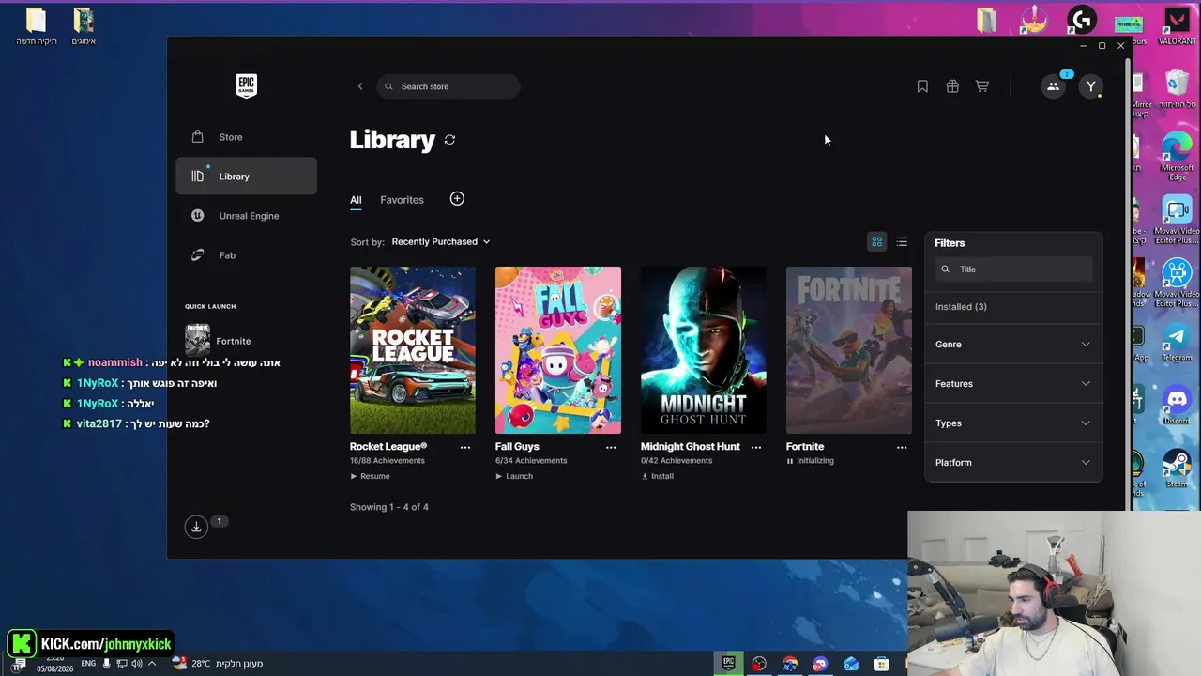Image resolution: width=1201 pixels, height=676 pixels.
Task: Open Fortnite three-dot options menu
Action: point(902,448)
